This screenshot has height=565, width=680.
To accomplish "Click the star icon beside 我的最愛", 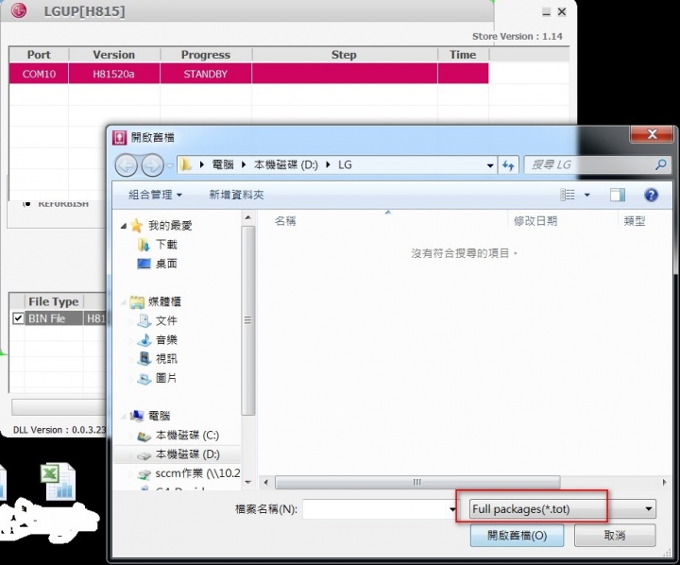I will tap(137, 225).
